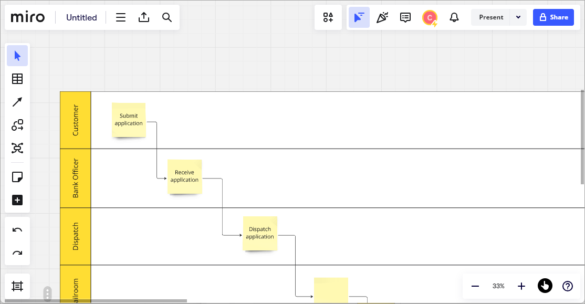
Task: Open the reactions party popper icon
Action: 382,17
